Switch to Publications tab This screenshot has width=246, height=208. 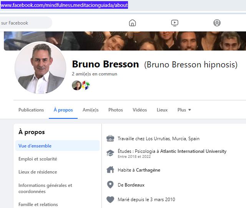pos(31,110)
